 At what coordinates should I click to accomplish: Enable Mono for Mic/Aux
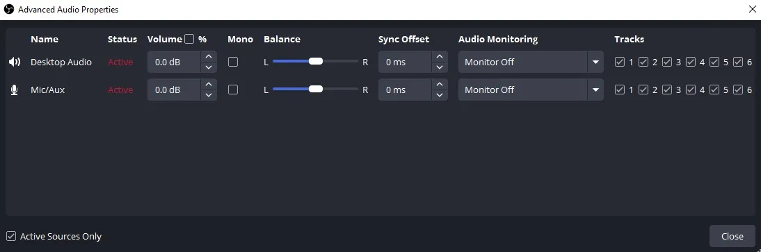233,90
